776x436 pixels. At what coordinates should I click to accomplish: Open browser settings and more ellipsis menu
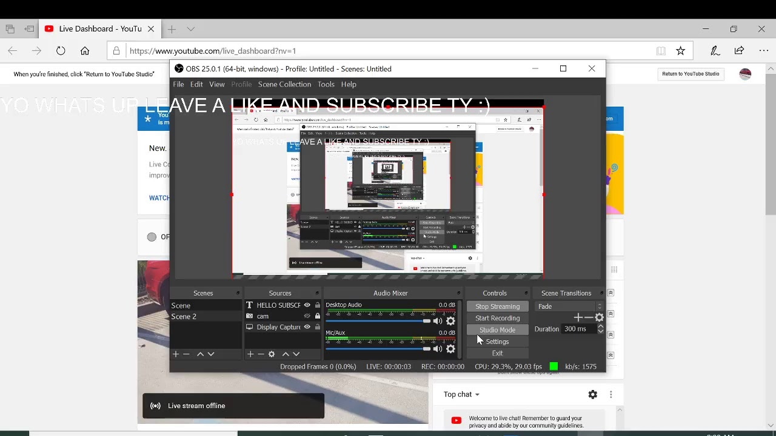point(764,51)
